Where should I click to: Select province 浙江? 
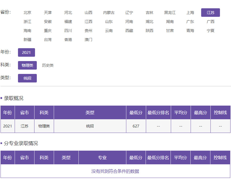[x=27, y=22]
